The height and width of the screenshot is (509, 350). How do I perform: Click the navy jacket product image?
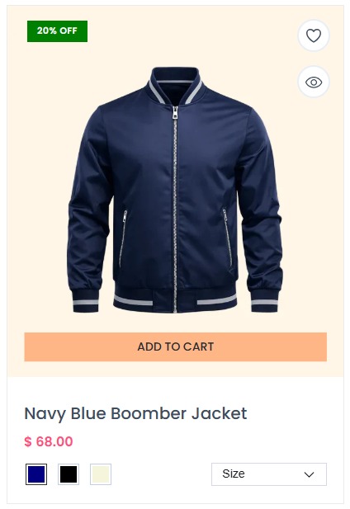175,190
